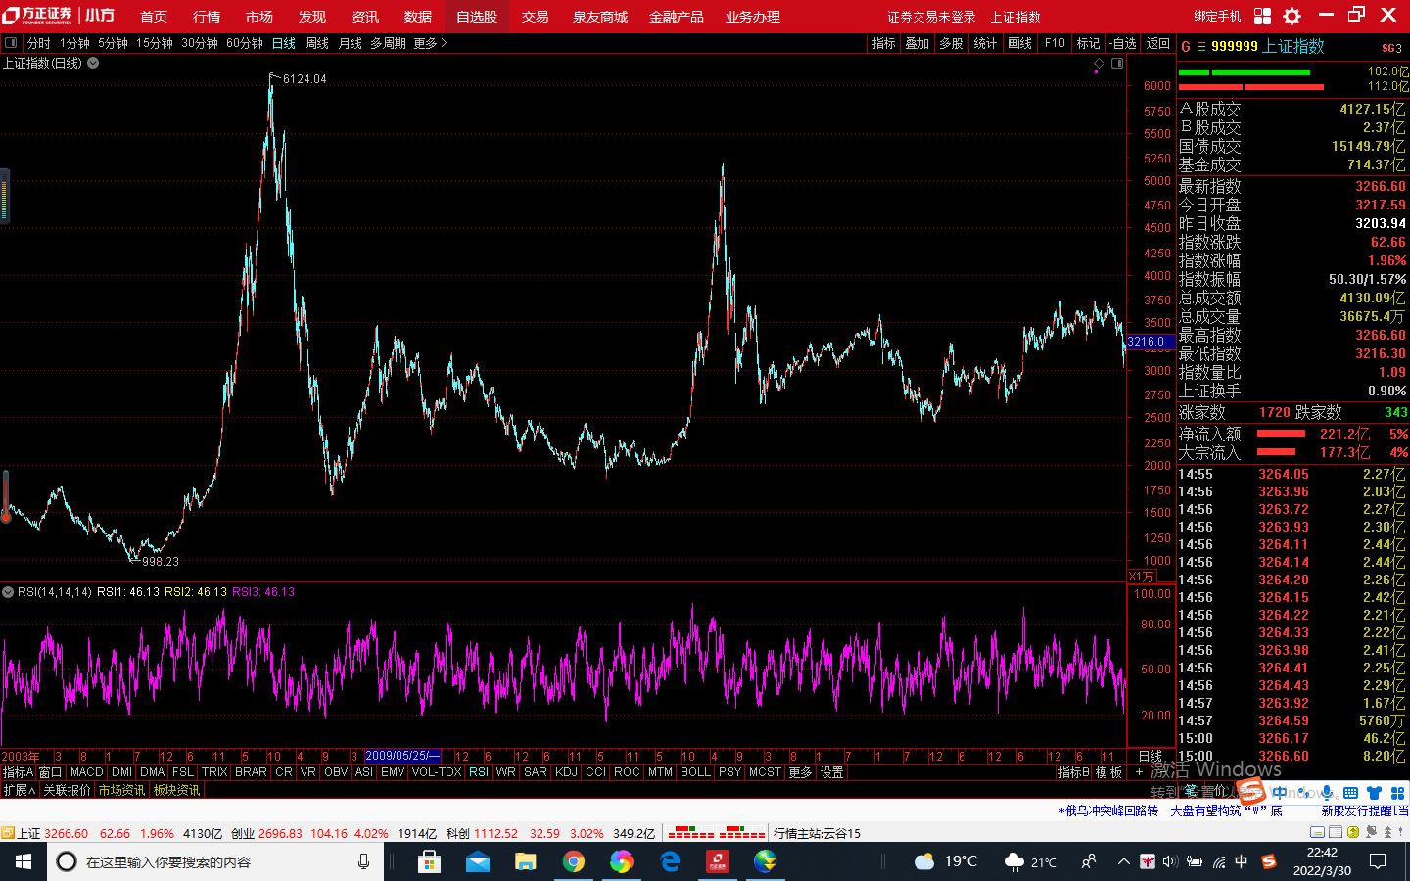
Task: Open the settings gear in title bar
Action: click(1292, 16)
